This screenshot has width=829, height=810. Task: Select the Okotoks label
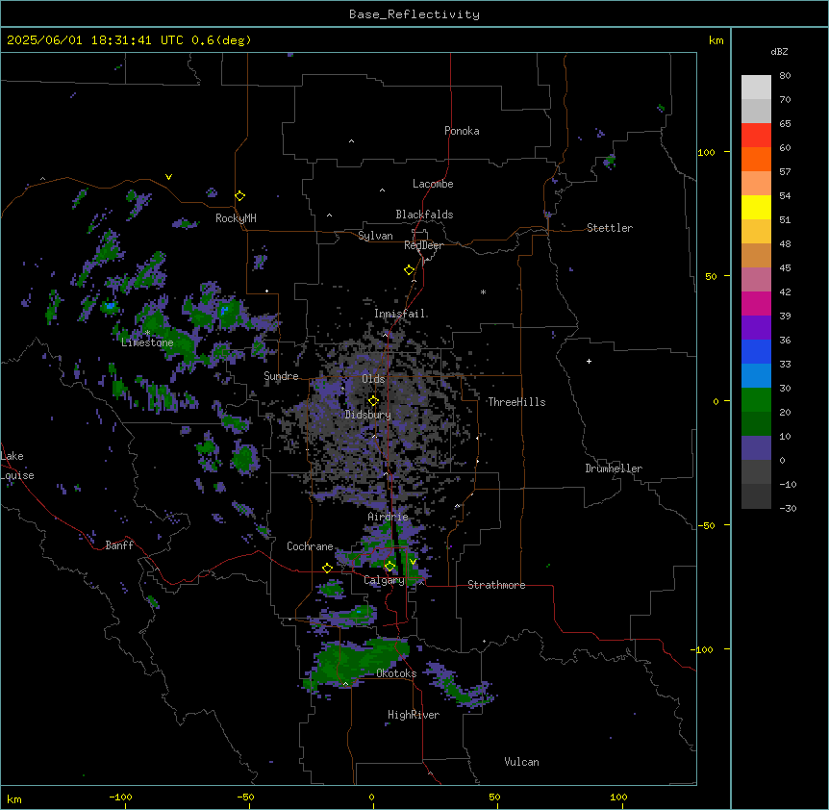tap(396, 673)
